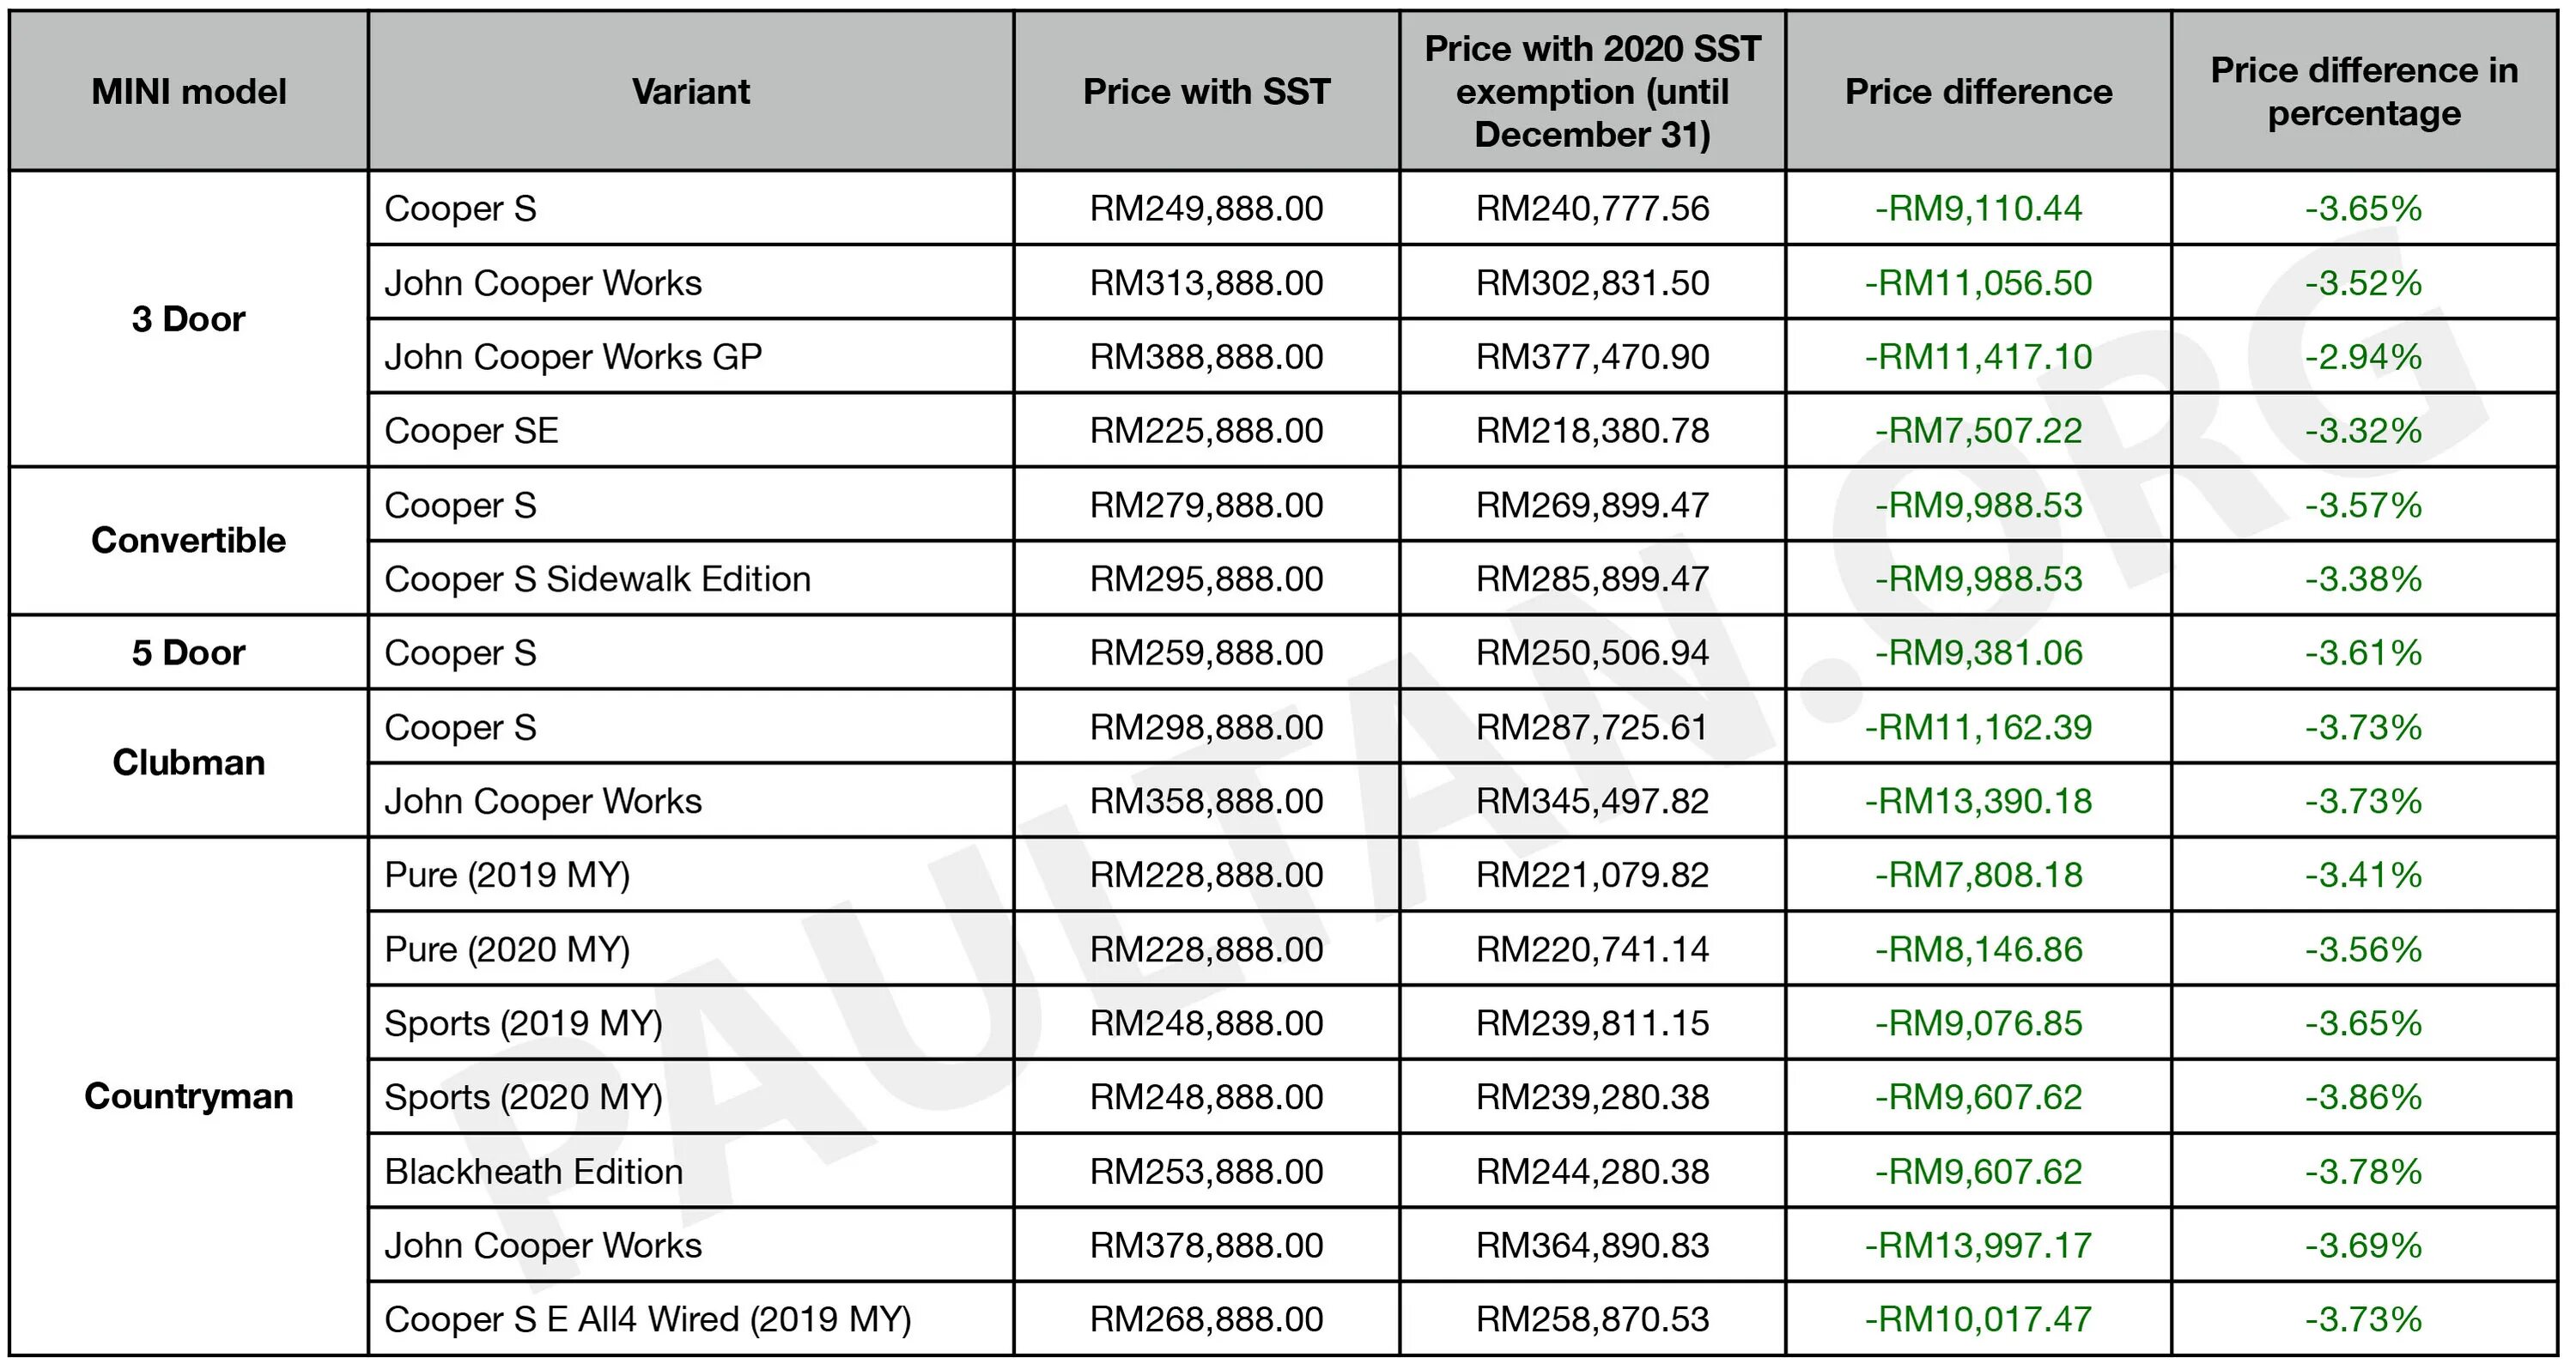Click the "Price difference in percentage" header
Image resolution: width=2576 pixels, height=1370 pixels.
click(x=2363, y=92)
